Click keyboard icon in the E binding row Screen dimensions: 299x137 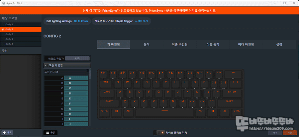[x=66, y=99]
